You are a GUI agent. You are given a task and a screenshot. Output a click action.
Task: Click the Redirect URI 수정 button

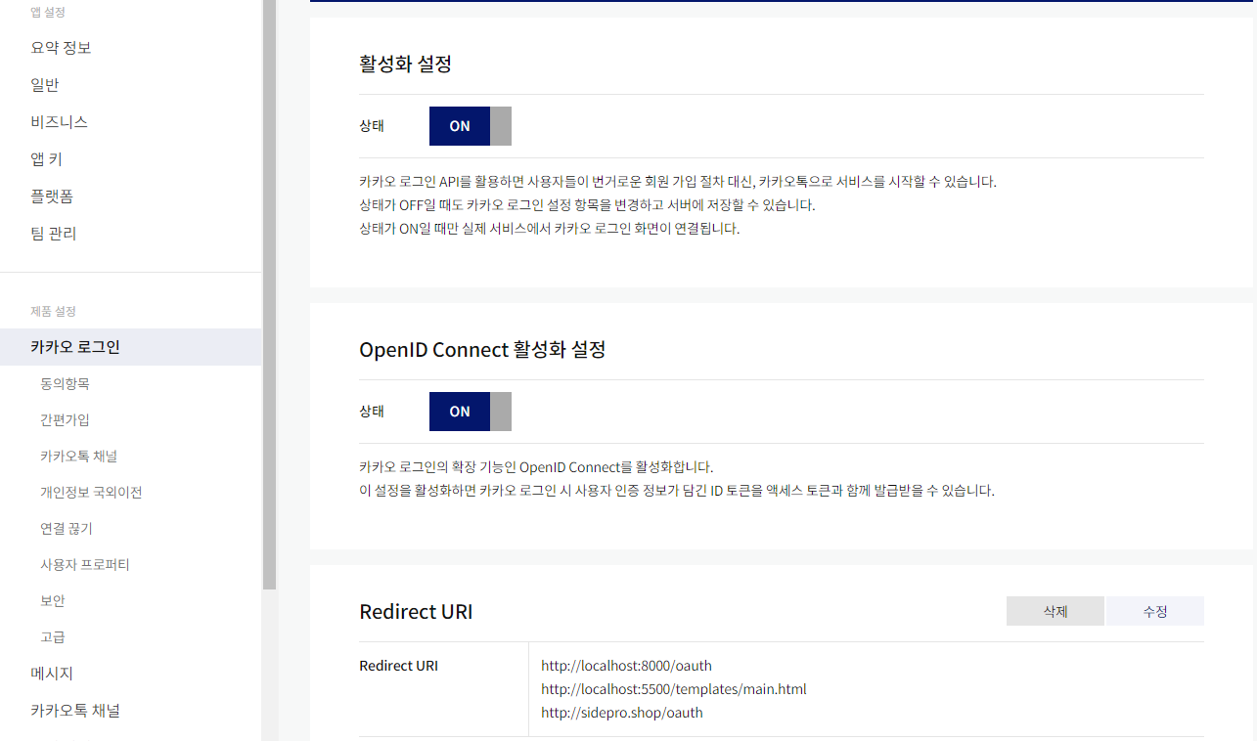click(x=1155, y=611)
